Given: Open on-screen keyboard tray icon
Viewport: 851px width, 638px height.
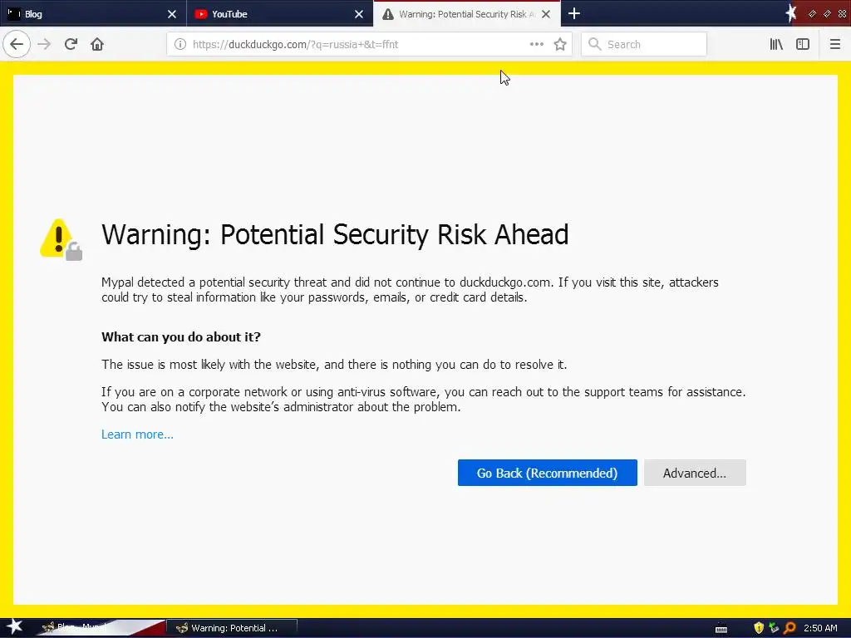Looking at the screenshot, I should click(721, 629).
